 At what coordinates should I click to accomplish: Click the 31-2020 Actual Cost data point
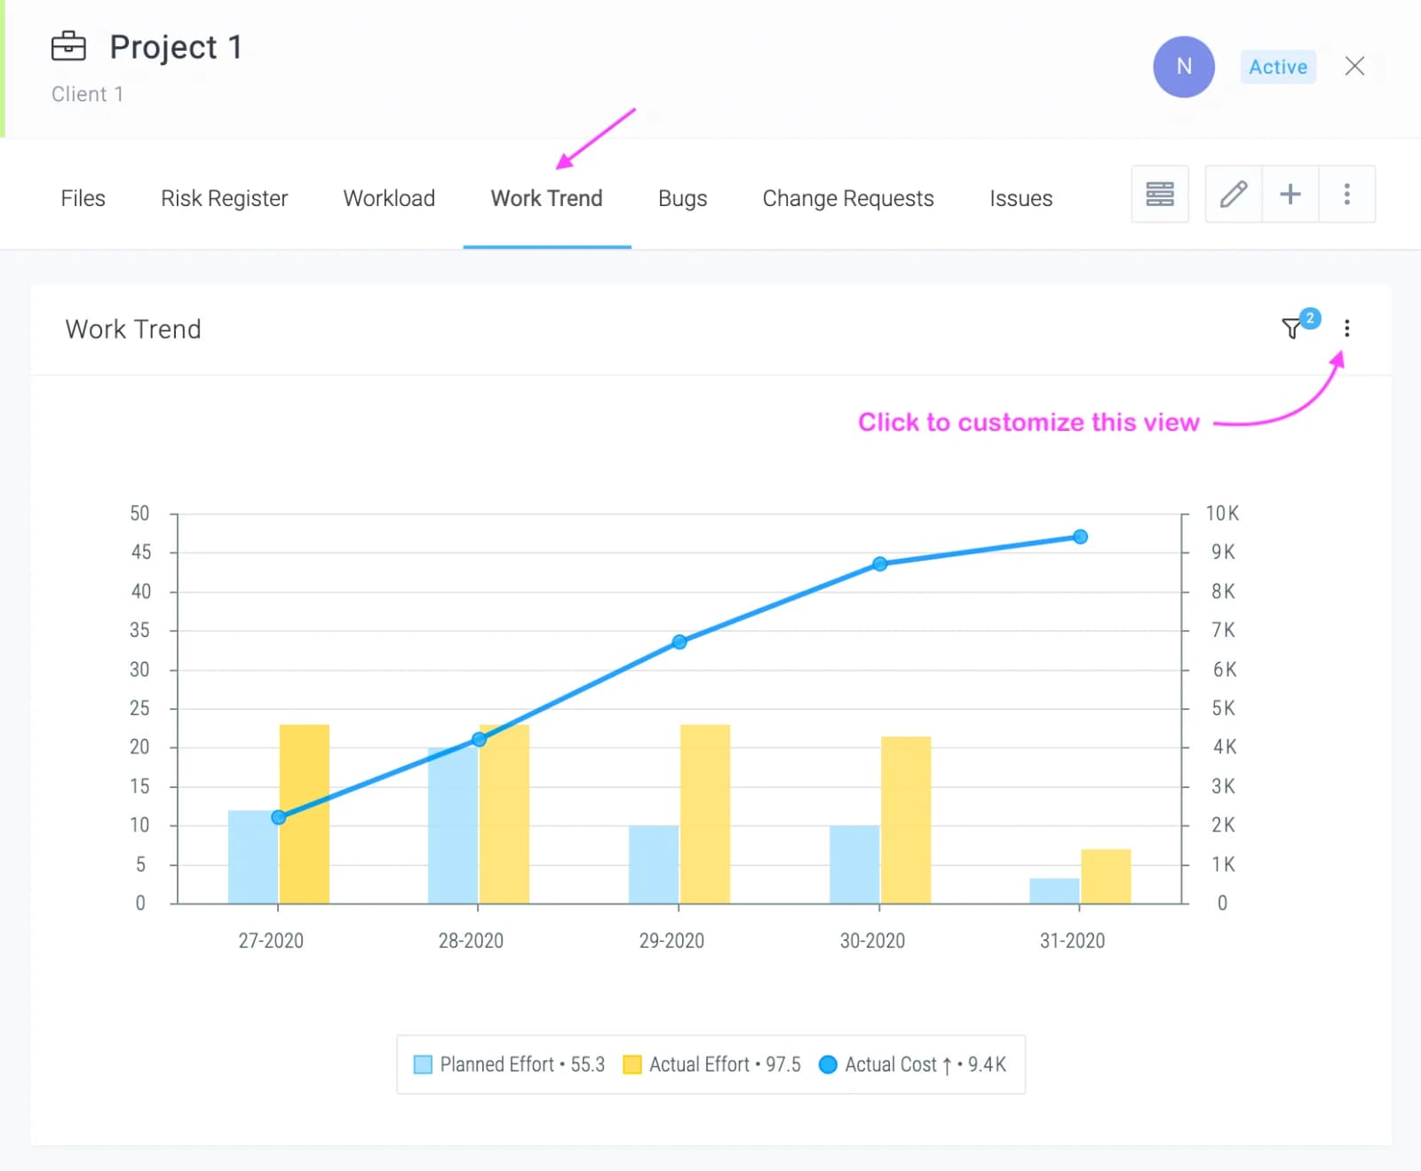pos(1080,537)
